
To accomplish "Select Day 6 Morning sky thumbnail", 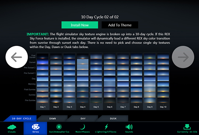I will (x=110, y=84).
